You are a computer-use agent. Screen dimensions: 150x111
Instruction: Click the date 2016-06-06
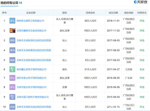coord(113,87)
